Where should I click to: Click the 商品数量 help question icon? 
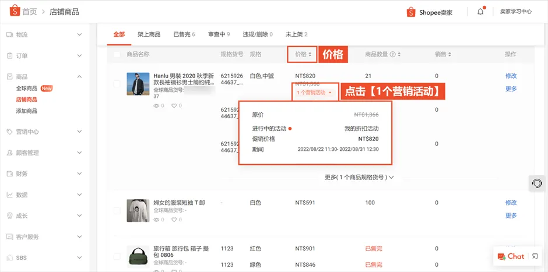coord(392,54)
